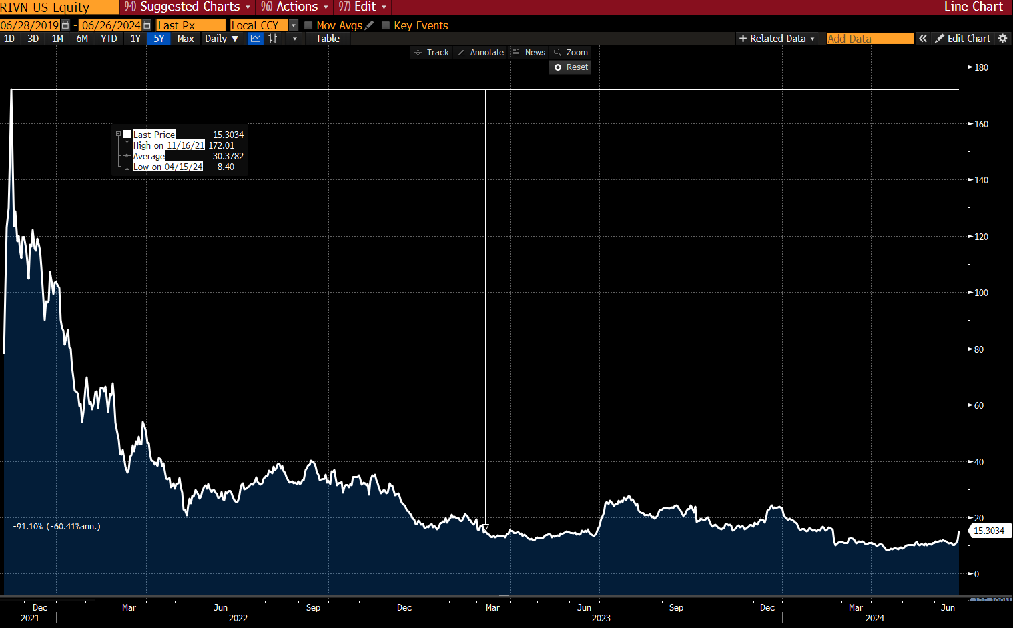Click the start date 06/28/2019 field
The image size is (1013, 628).
coord(30,25)
